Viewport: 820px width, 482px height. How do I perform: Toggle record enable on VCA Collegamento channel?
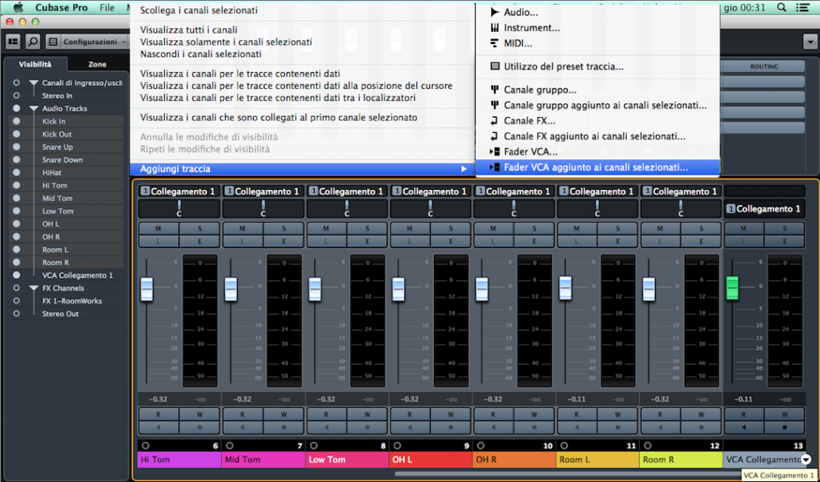click(x=785, y=427)
